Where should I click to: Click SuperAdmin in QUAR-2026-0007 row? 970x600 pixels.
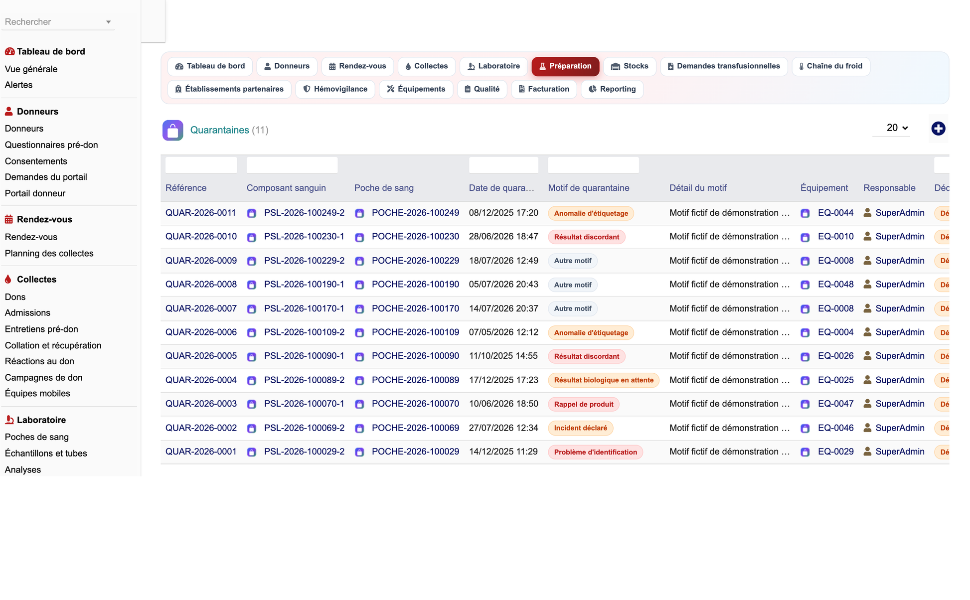[x=900, y=308]
